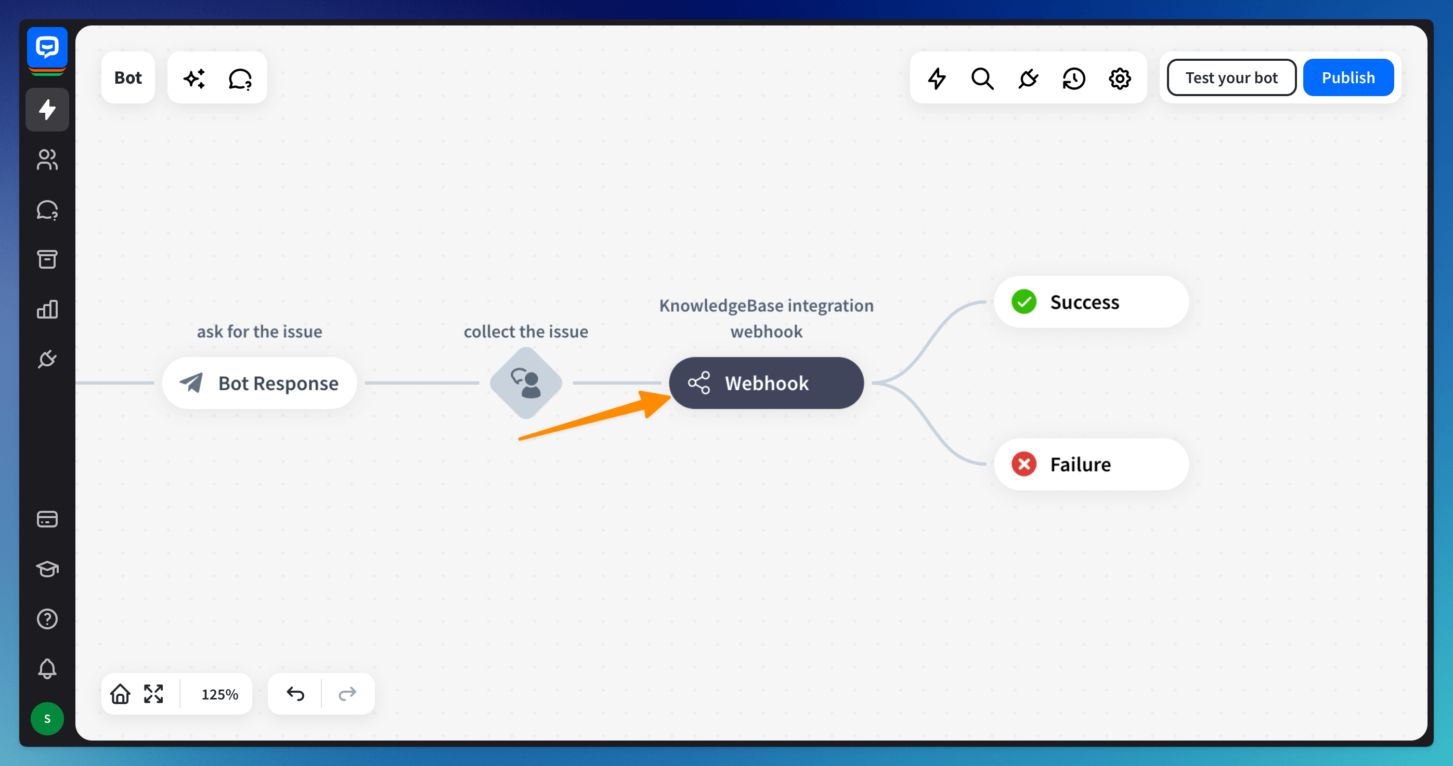Select the Bot tab label
1453x766 pixels.
(x=128, y=78)
